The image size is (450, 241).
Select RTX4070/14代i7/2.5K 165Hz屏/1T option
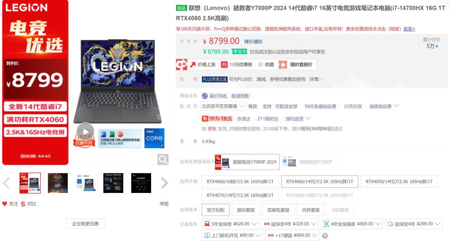(240, 195)
